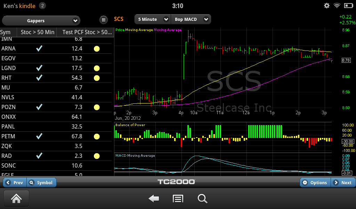The height and width of the screenshot is (209, 356).
Task: Open the Bop MACD template dropdown
Action: coord(191,20)
